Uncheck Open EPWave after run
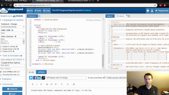 click(x=1, y=72)
